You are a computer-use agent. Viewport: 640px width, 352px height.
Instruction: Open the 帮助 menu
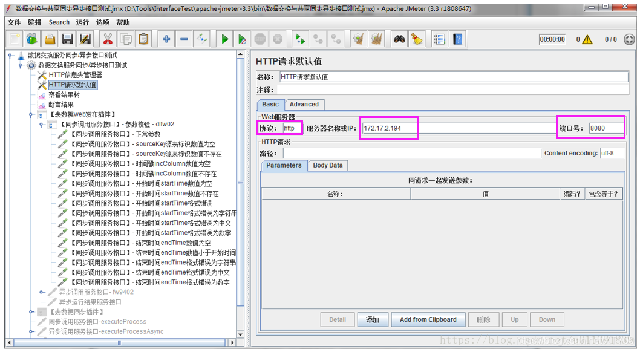[x=123, y=22]
